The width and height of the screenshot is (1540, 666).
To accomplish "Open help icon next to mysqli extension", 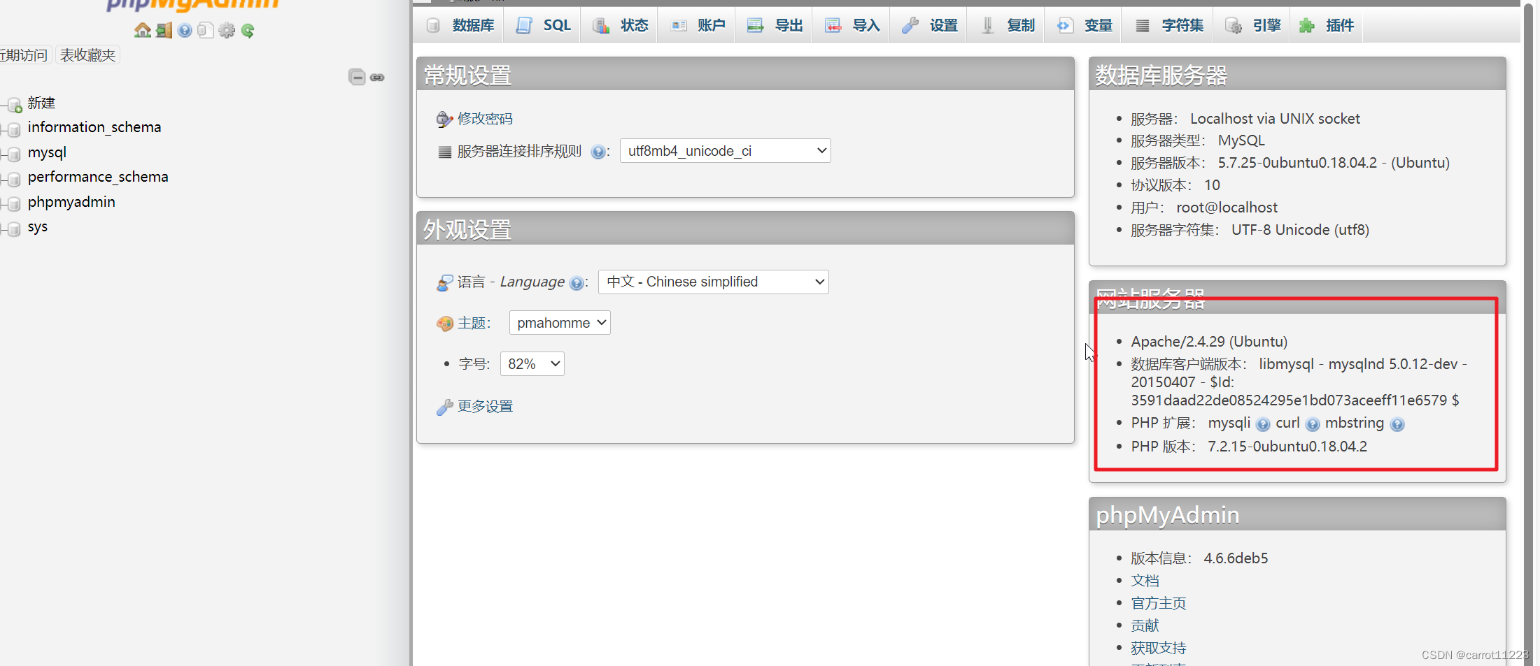I will point(1263,424).
